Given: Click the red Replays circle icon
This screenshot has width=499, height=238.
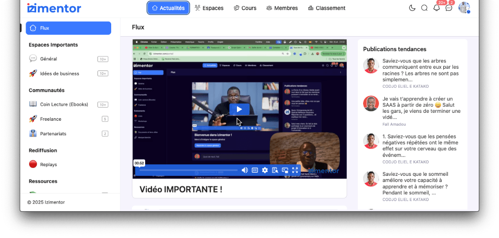Looking at the screenshot, I should point(33,164).
